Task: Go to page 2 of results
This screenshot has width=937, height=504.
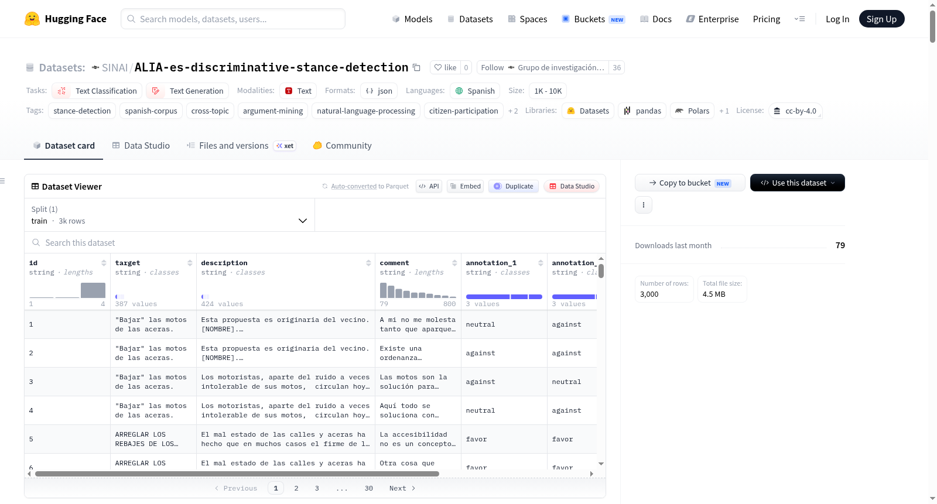Action: (296, 488)
